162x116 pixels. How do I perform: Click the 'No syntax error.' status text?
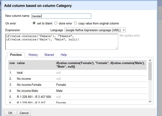[x=130, y=35]
